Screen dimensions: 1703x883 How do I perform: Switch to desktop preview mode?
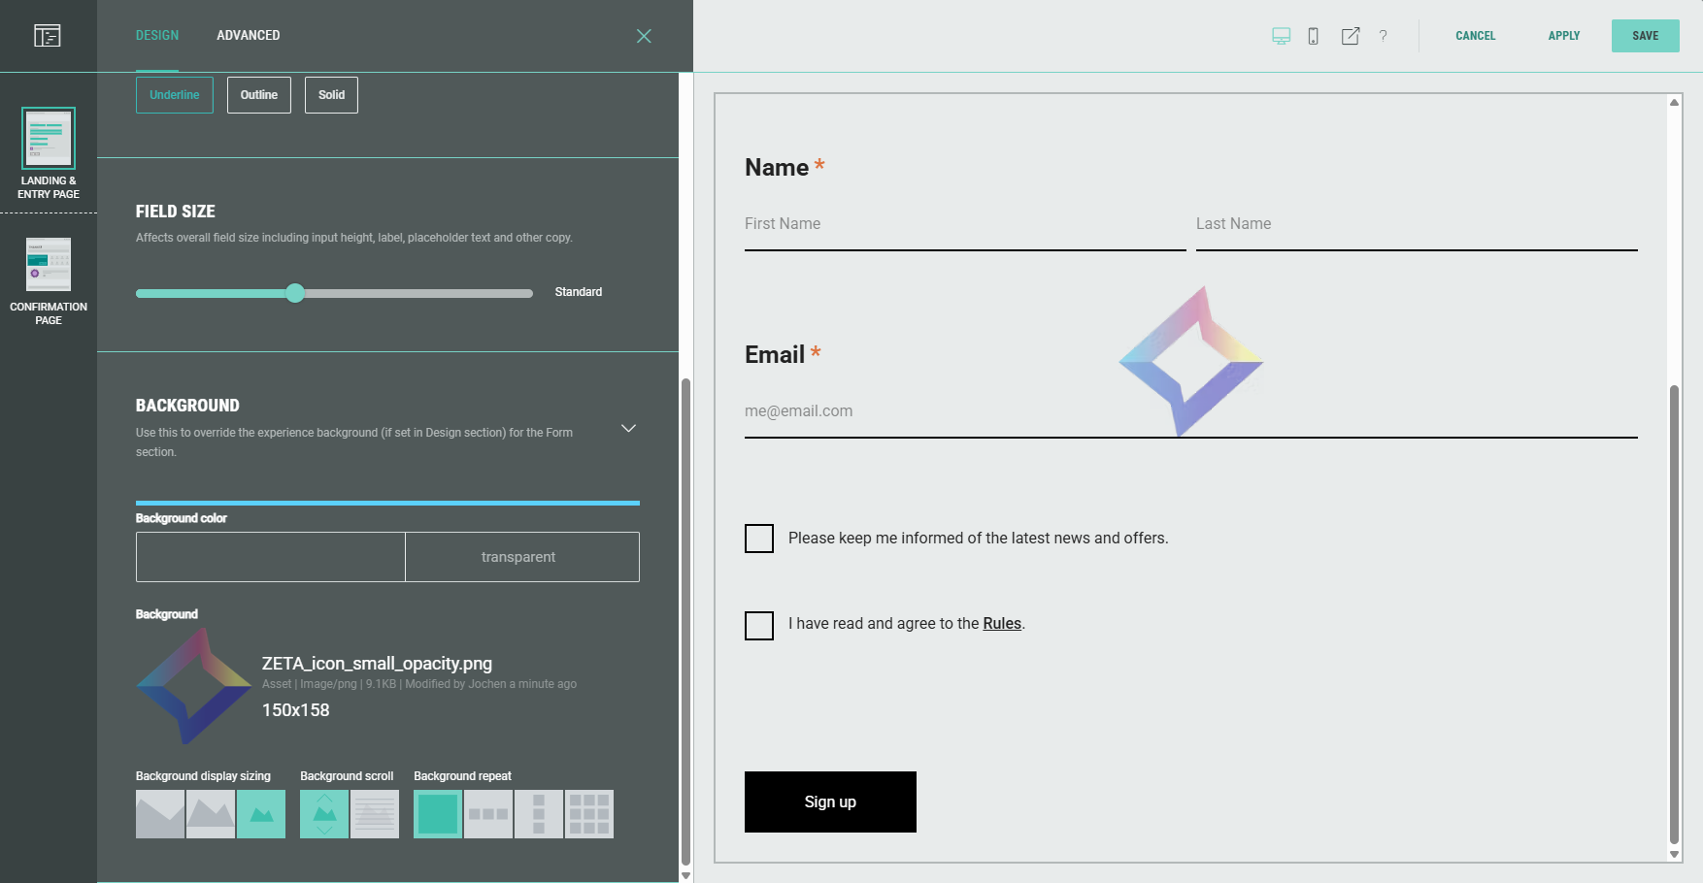[1281, 36]
